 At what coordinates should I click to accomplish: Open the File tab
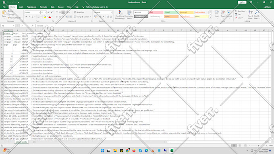(4, 7)
